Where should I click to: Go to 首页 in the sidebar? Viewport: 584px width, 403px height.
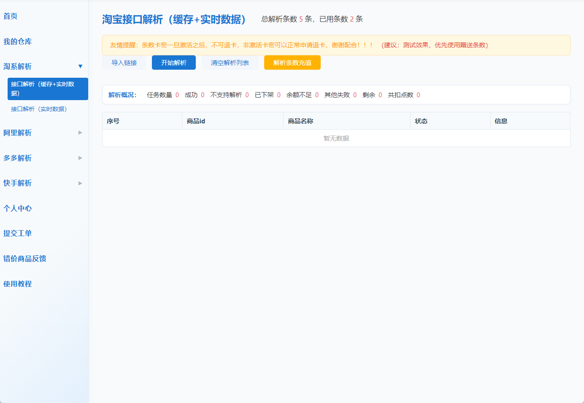click(11, 16)
